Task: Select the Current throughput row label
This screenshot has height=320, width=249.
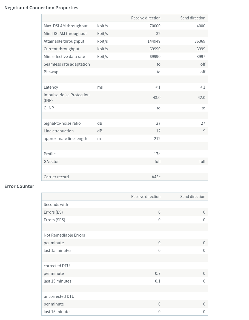Action: [x=61, y=49]
